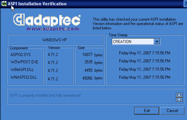This screenshot has width=187, height=120.
Task: Click the Cancel button
Action: [172, 111]
